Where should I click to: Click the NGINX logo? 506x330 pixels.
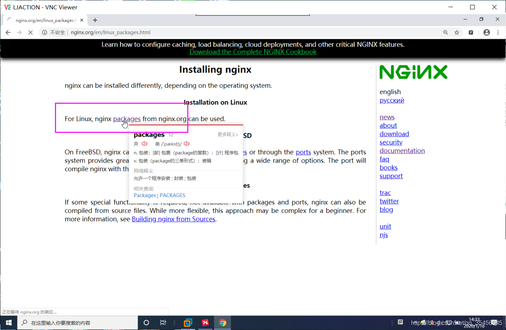point(413,72)
